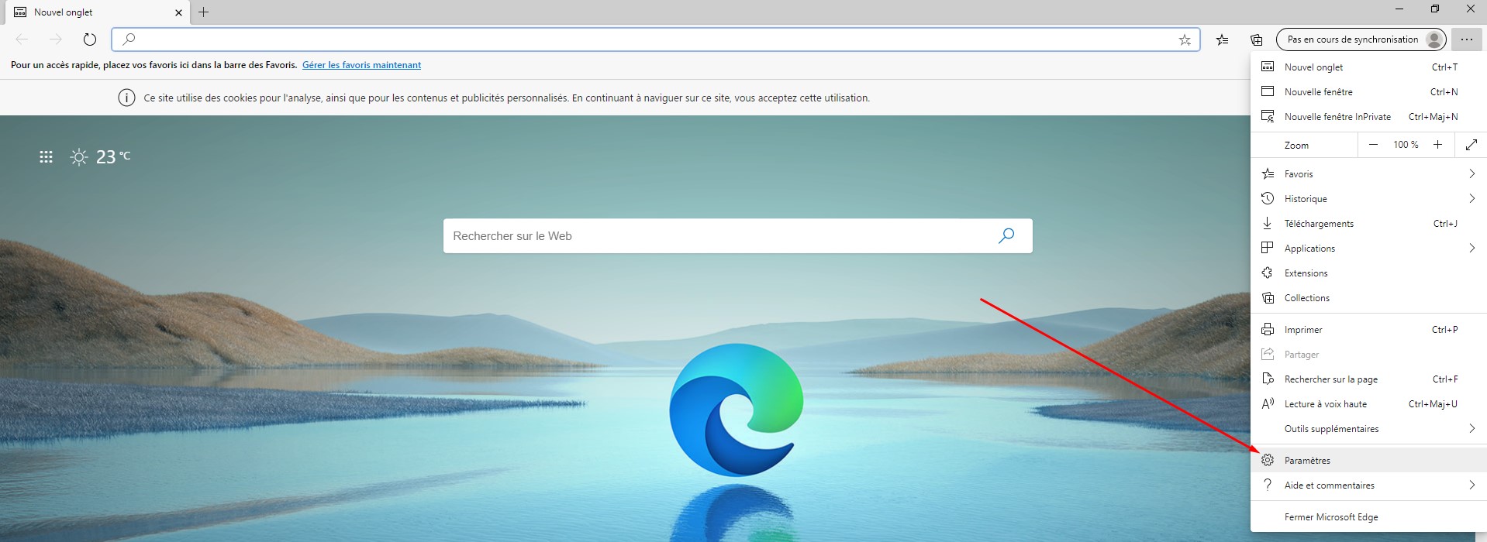This screenshot has width=1487, height=542.
Task: Close the Nouvel onglet tab
Action: tap(178, 12)
